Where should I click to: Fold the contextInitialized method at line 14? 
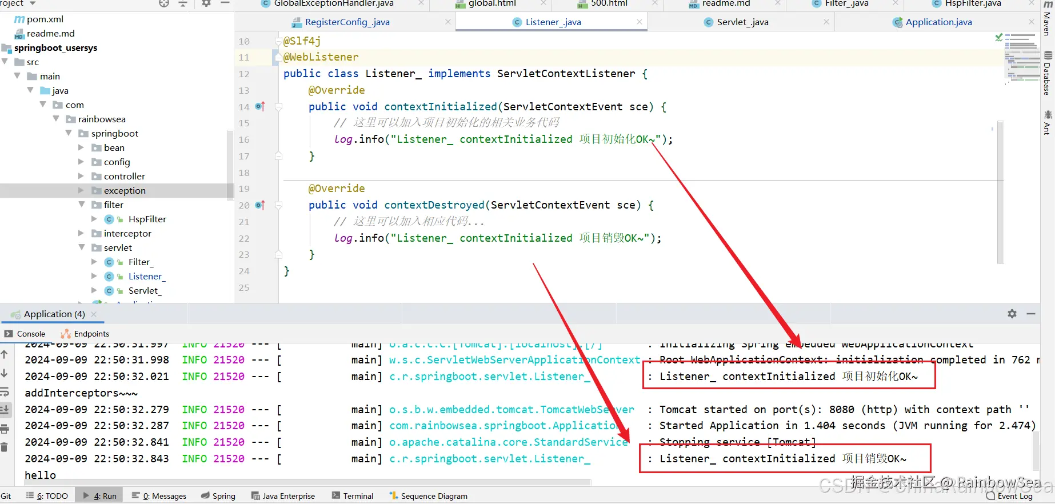[x=279, y=106]
